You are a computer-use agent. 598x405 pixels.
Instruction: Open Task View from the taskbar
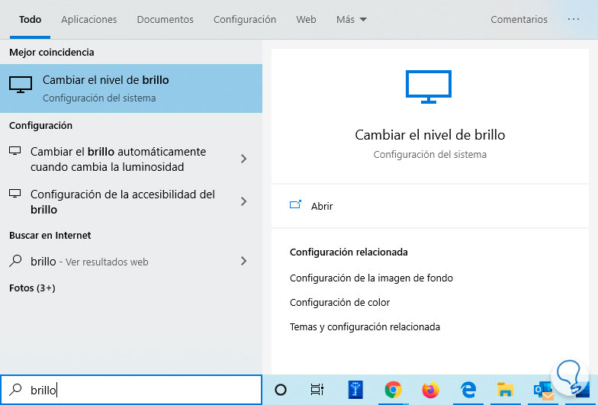coord(317,390)
